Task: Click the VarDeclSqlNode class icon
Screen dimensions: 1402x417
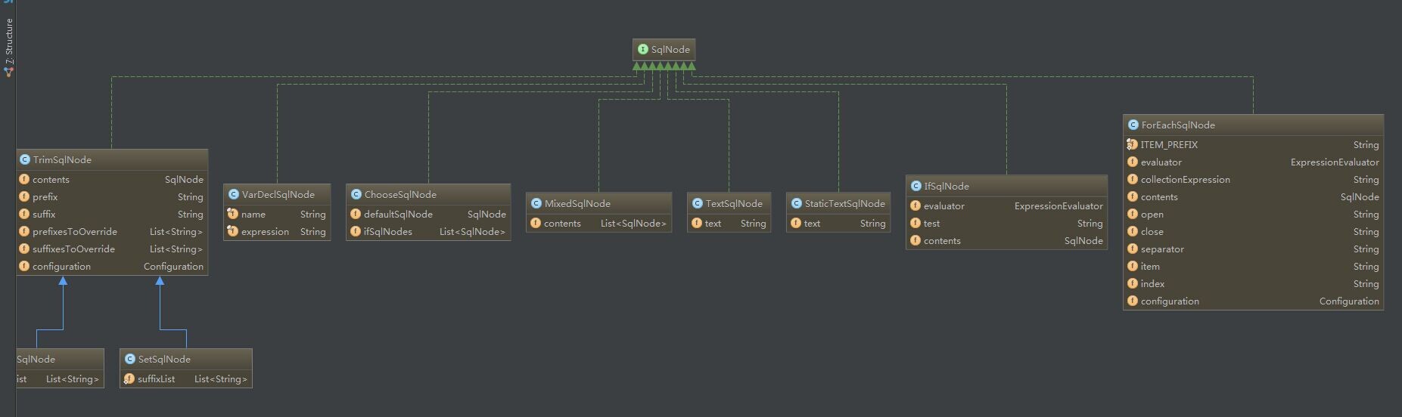Action: pyautogui.click(x=234, y=195)
